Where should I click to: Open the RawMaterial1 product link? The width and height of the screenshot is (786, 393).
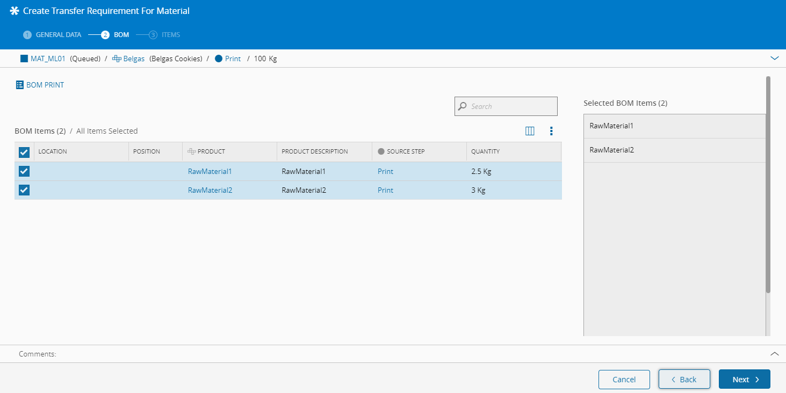coord(210,171)
